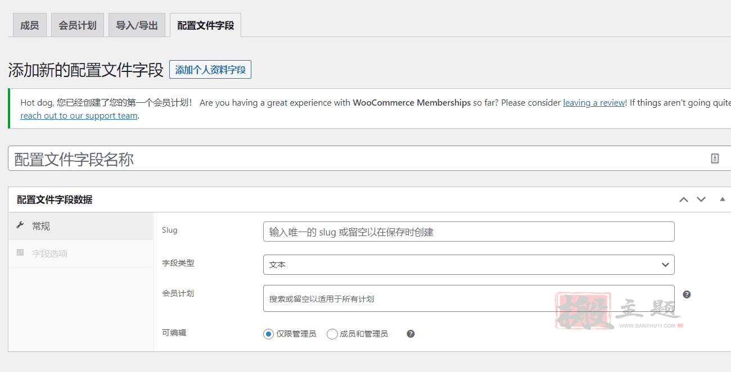Screen dimensions: 731x372
Task: Click the card icon beside 字段选项
Action: coord(20,253)
